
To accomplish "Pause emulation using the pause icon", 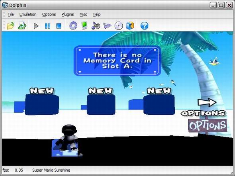I will [48, 26].
